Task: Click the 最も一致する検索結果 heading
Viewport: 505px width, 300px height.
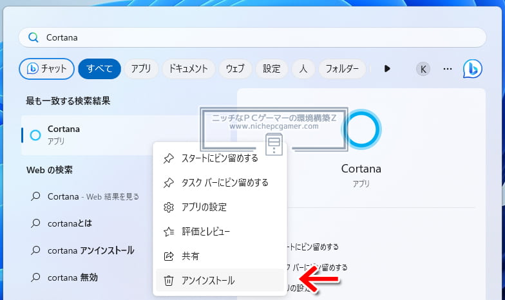Action: pyautogui.click(x=68, y=101)
